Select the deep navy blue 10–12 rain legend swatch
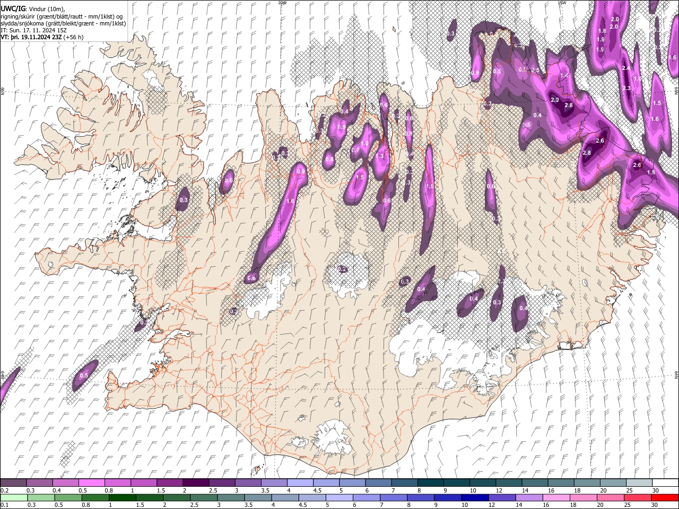Image resolution: width=679 pixels, height=509 pixels. [475, 498]
